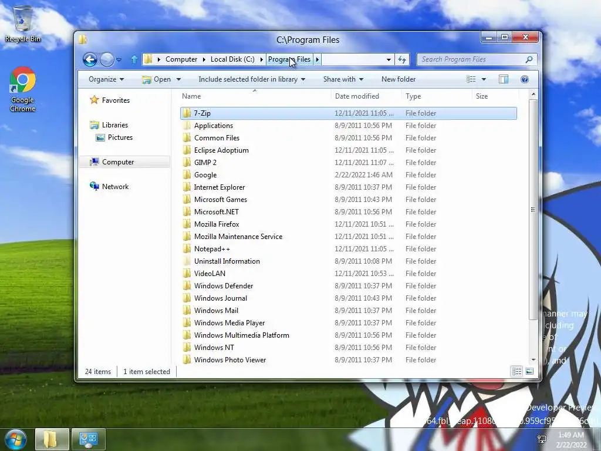This screenshot has width=601, height=451.
Task: Open the Share with menu
Action: (x=343, y=79)
